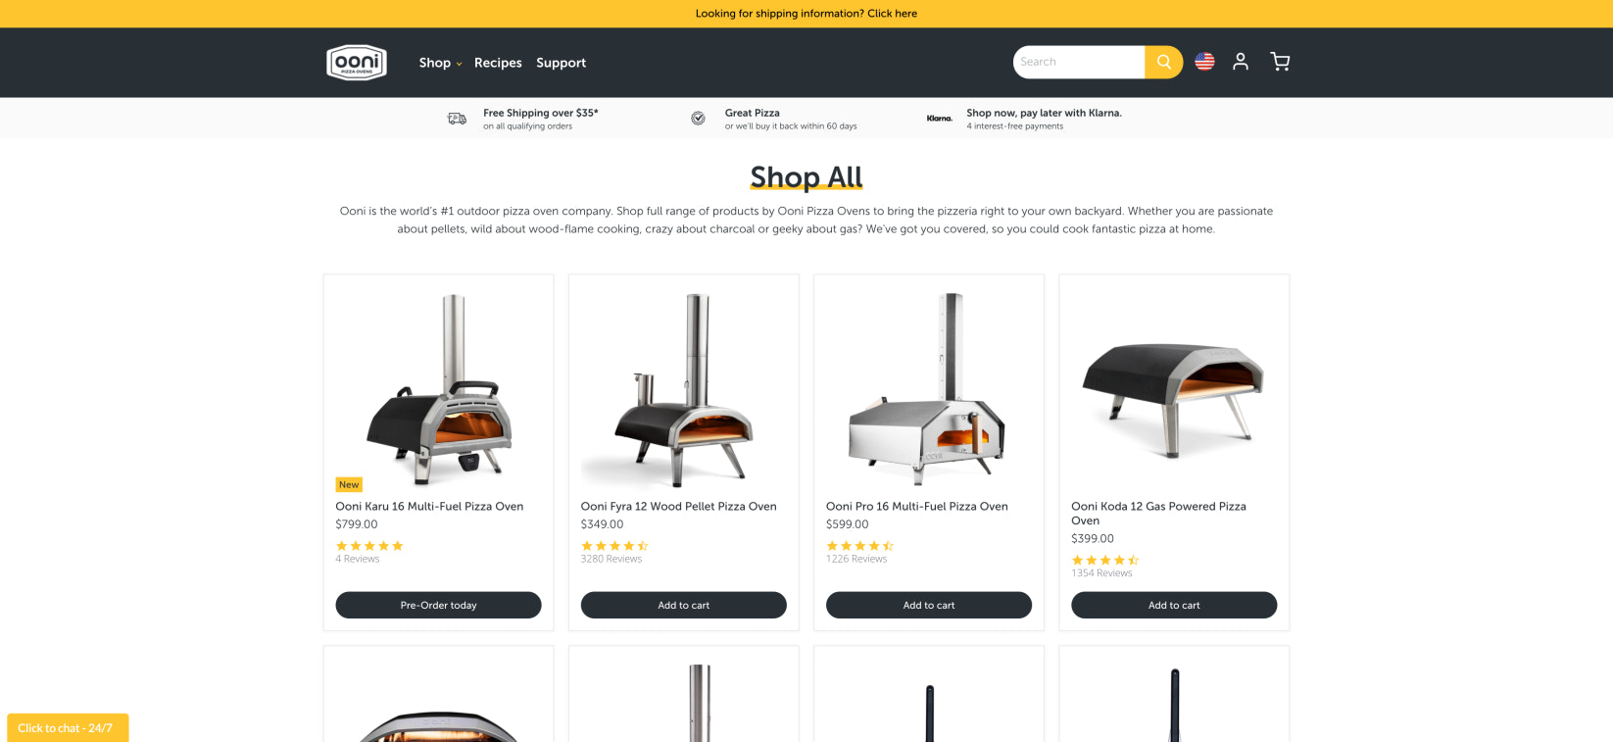
Task: Click Pre-Order today for Karu 16
Action: [438, 605]
